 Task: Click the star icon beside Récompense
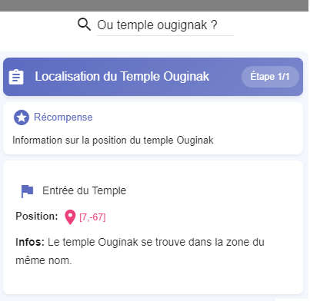pyautogui.click(x=22, y=117)
